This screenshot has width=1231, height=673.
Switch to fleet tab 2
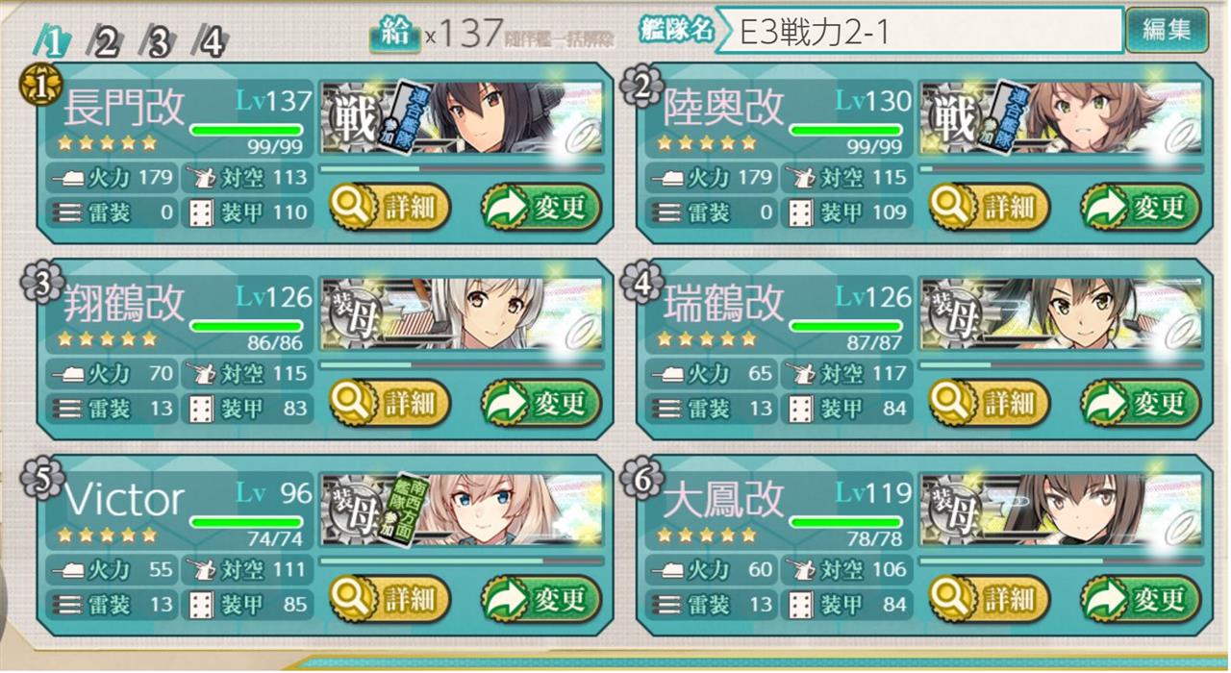tap(104, 41)
